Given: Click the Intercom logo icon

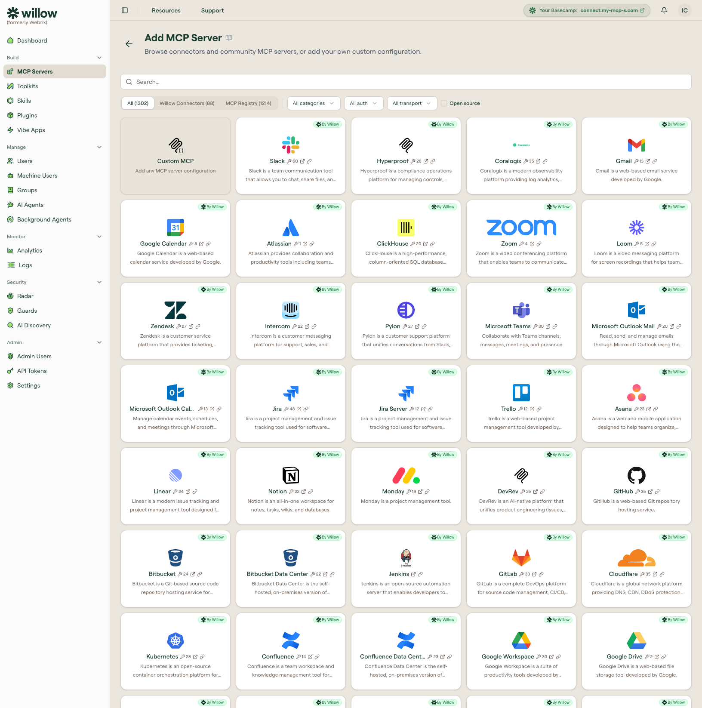Looking at the screenshot, I should 291,310.
